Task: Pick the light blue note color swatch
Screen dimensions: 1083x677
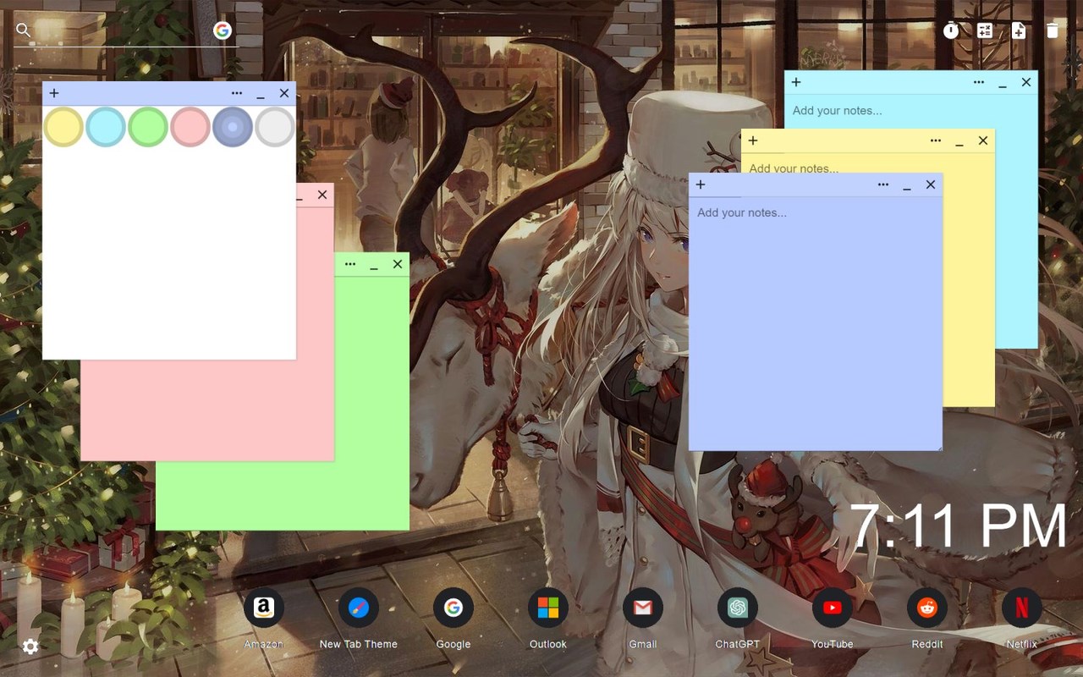Action: [x=106, y=127]
